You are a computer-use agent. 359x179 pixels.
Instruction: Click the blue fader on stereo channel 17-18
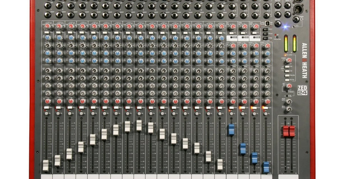[231, 130]
